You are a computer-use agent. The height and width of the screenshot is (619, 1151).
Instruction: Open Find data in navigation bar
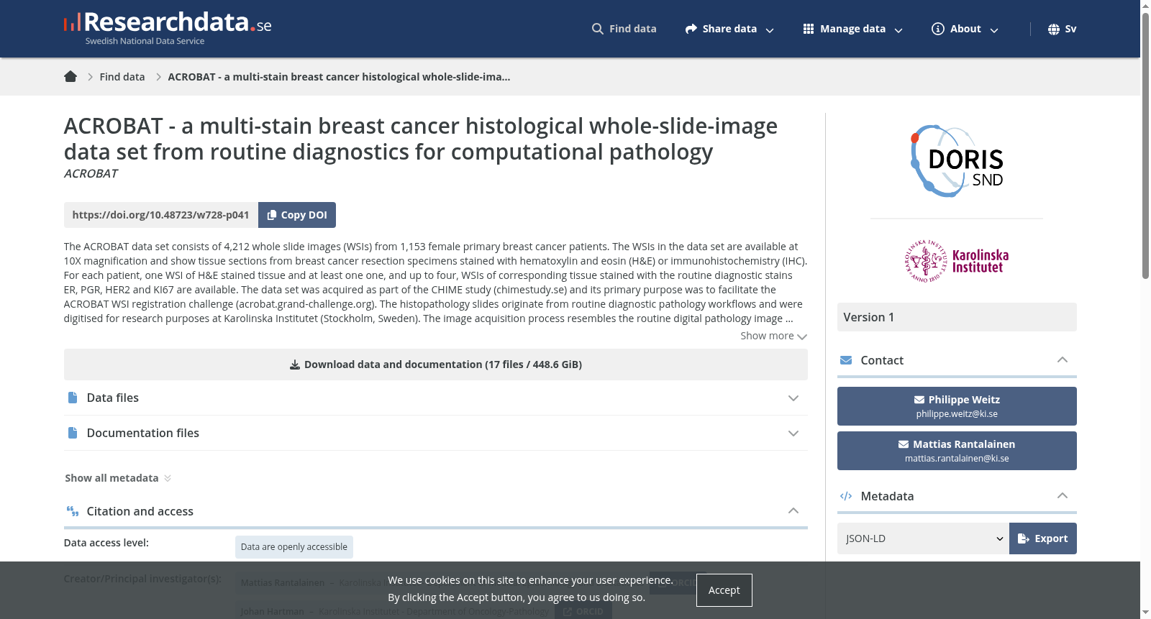click(624, 29)
